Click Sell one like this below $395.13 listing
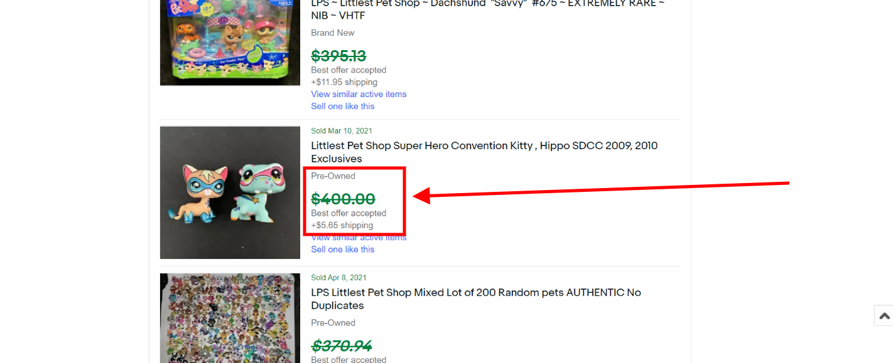893x363 pixels. point(342,106)
